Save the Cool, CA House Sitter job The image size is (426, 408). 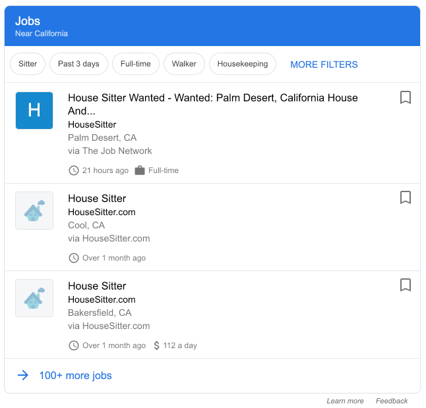pos(405,197)
